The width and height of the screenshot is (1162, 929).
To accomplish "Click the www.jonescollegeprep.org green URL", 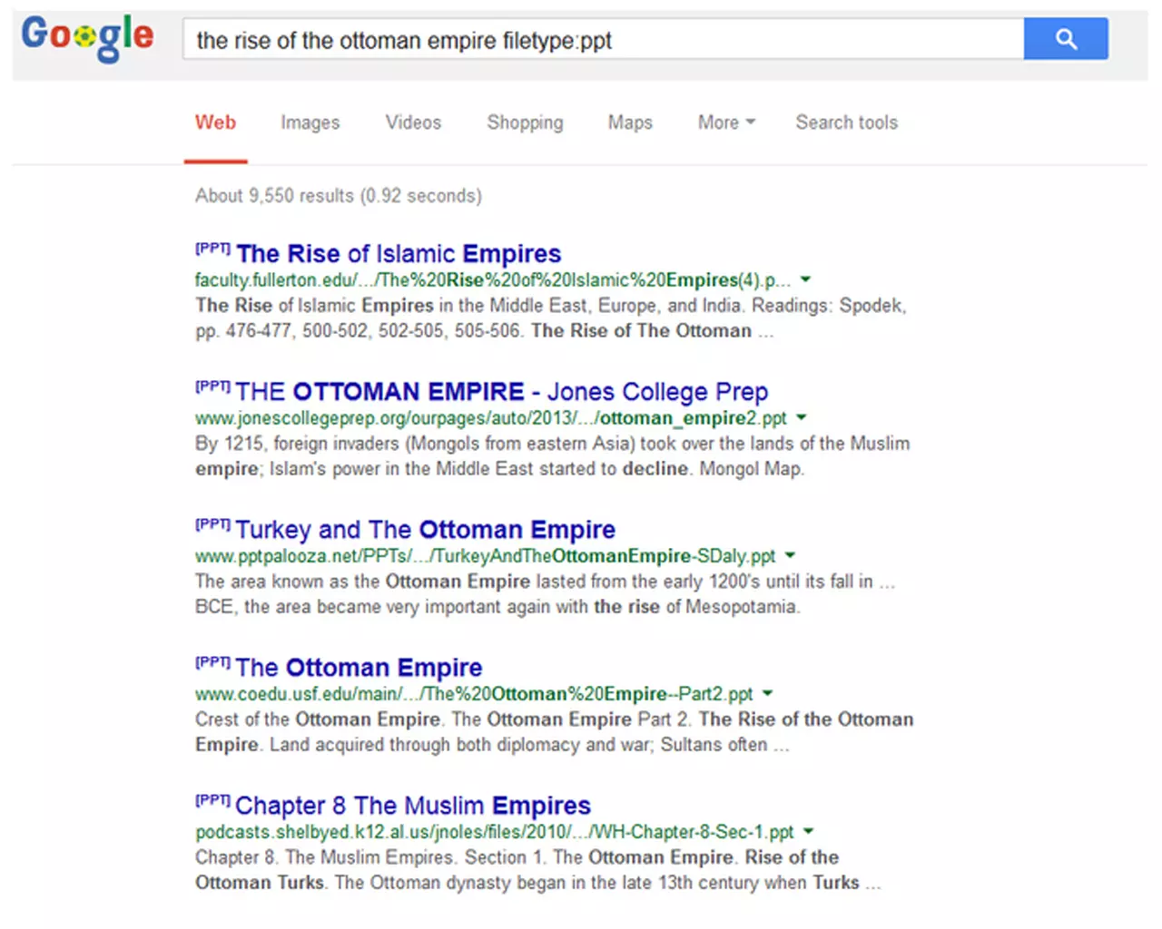I will (x=490, y=417).
